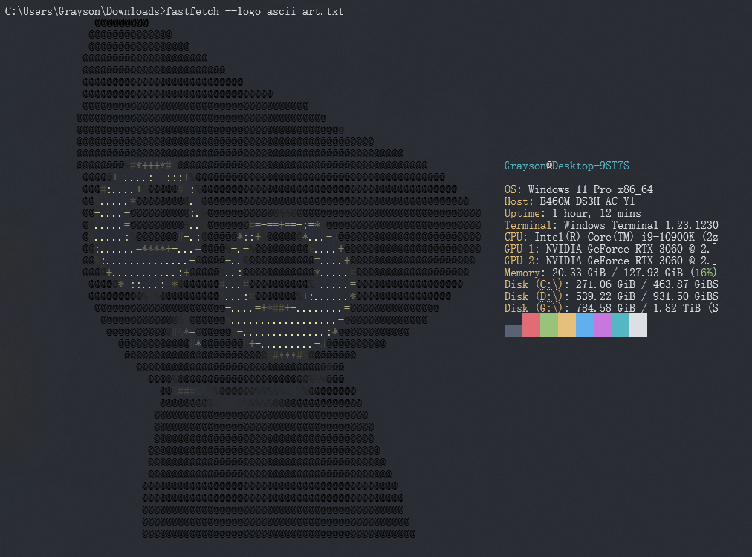Click the Memory: 20.33 GiB line

tap(611, 273)
